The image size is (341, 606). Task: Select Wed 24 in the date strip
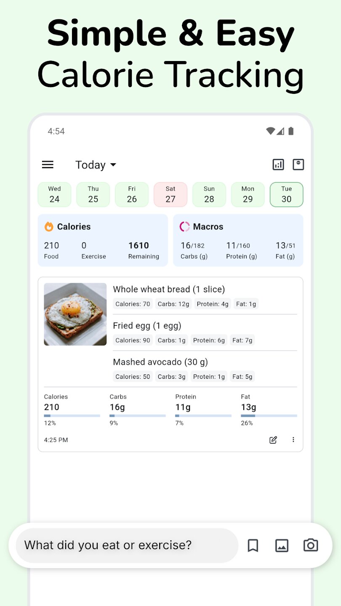tap(54, 194)
